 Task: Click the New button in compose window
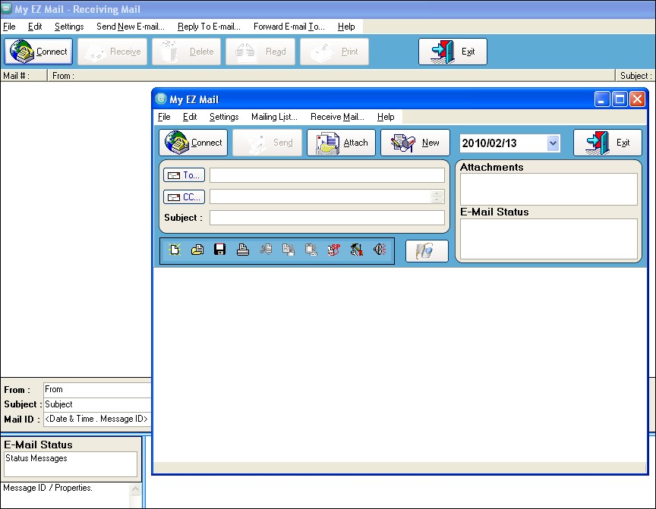click(415, 143)
